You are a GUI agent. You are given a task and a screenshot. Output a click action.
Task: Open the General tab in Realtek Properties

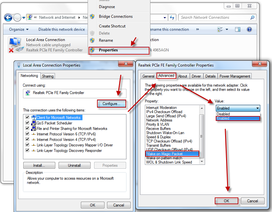click(148, 76)
